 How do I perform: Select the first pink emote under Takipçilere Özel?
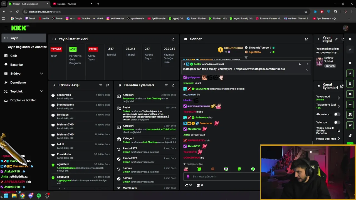pyautogui.click(x=186, y=169)
